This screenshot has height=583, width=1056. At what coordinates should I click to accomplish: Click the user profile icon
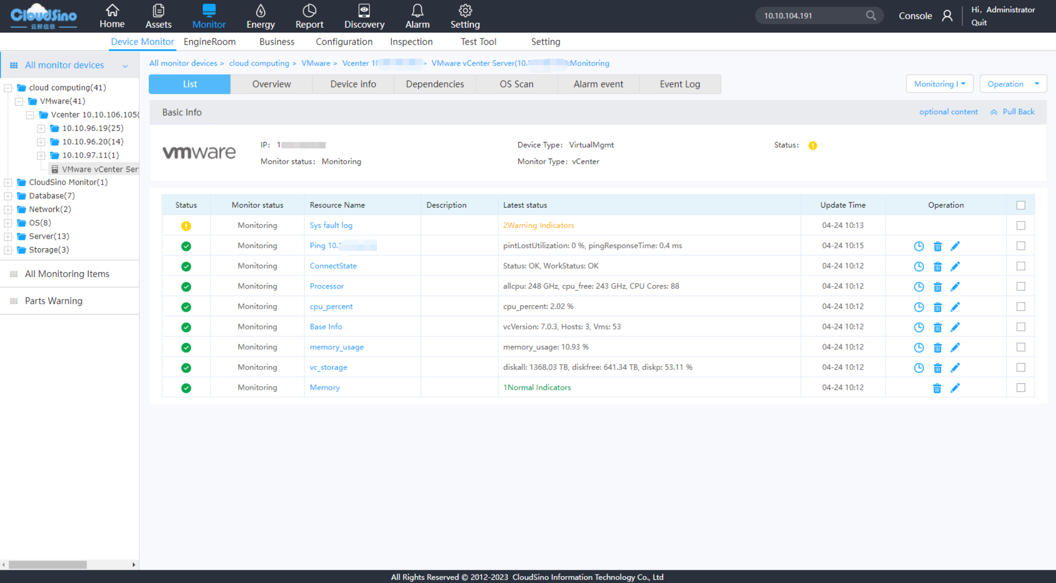[x=947, y=16]
